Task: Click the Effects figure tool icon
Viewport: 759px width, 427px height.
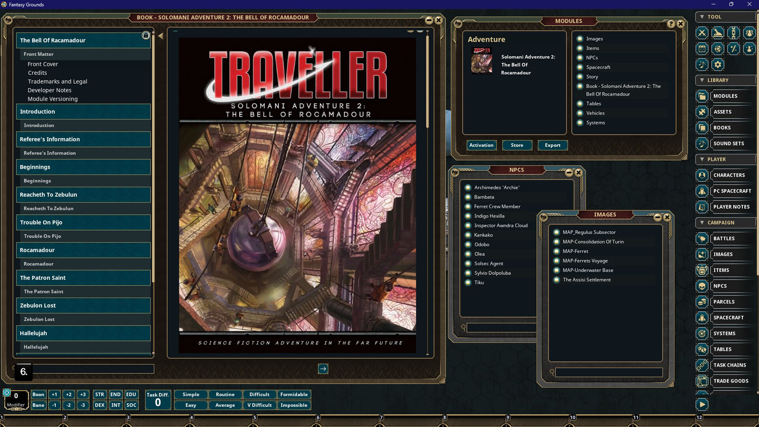Action: (750, 49)
